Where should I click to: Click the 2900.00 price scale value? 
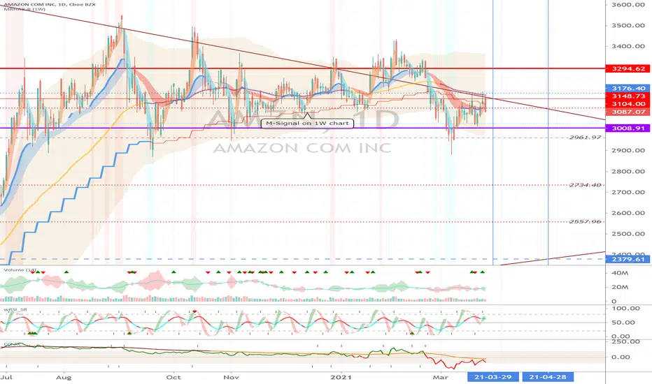point(628,150)
